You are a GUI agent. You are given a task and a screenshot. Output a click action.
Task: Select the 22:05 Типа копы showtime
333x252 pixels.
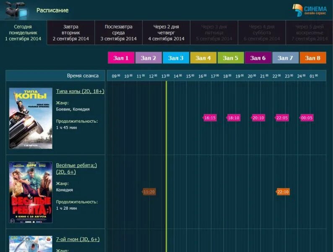point(282,118)
